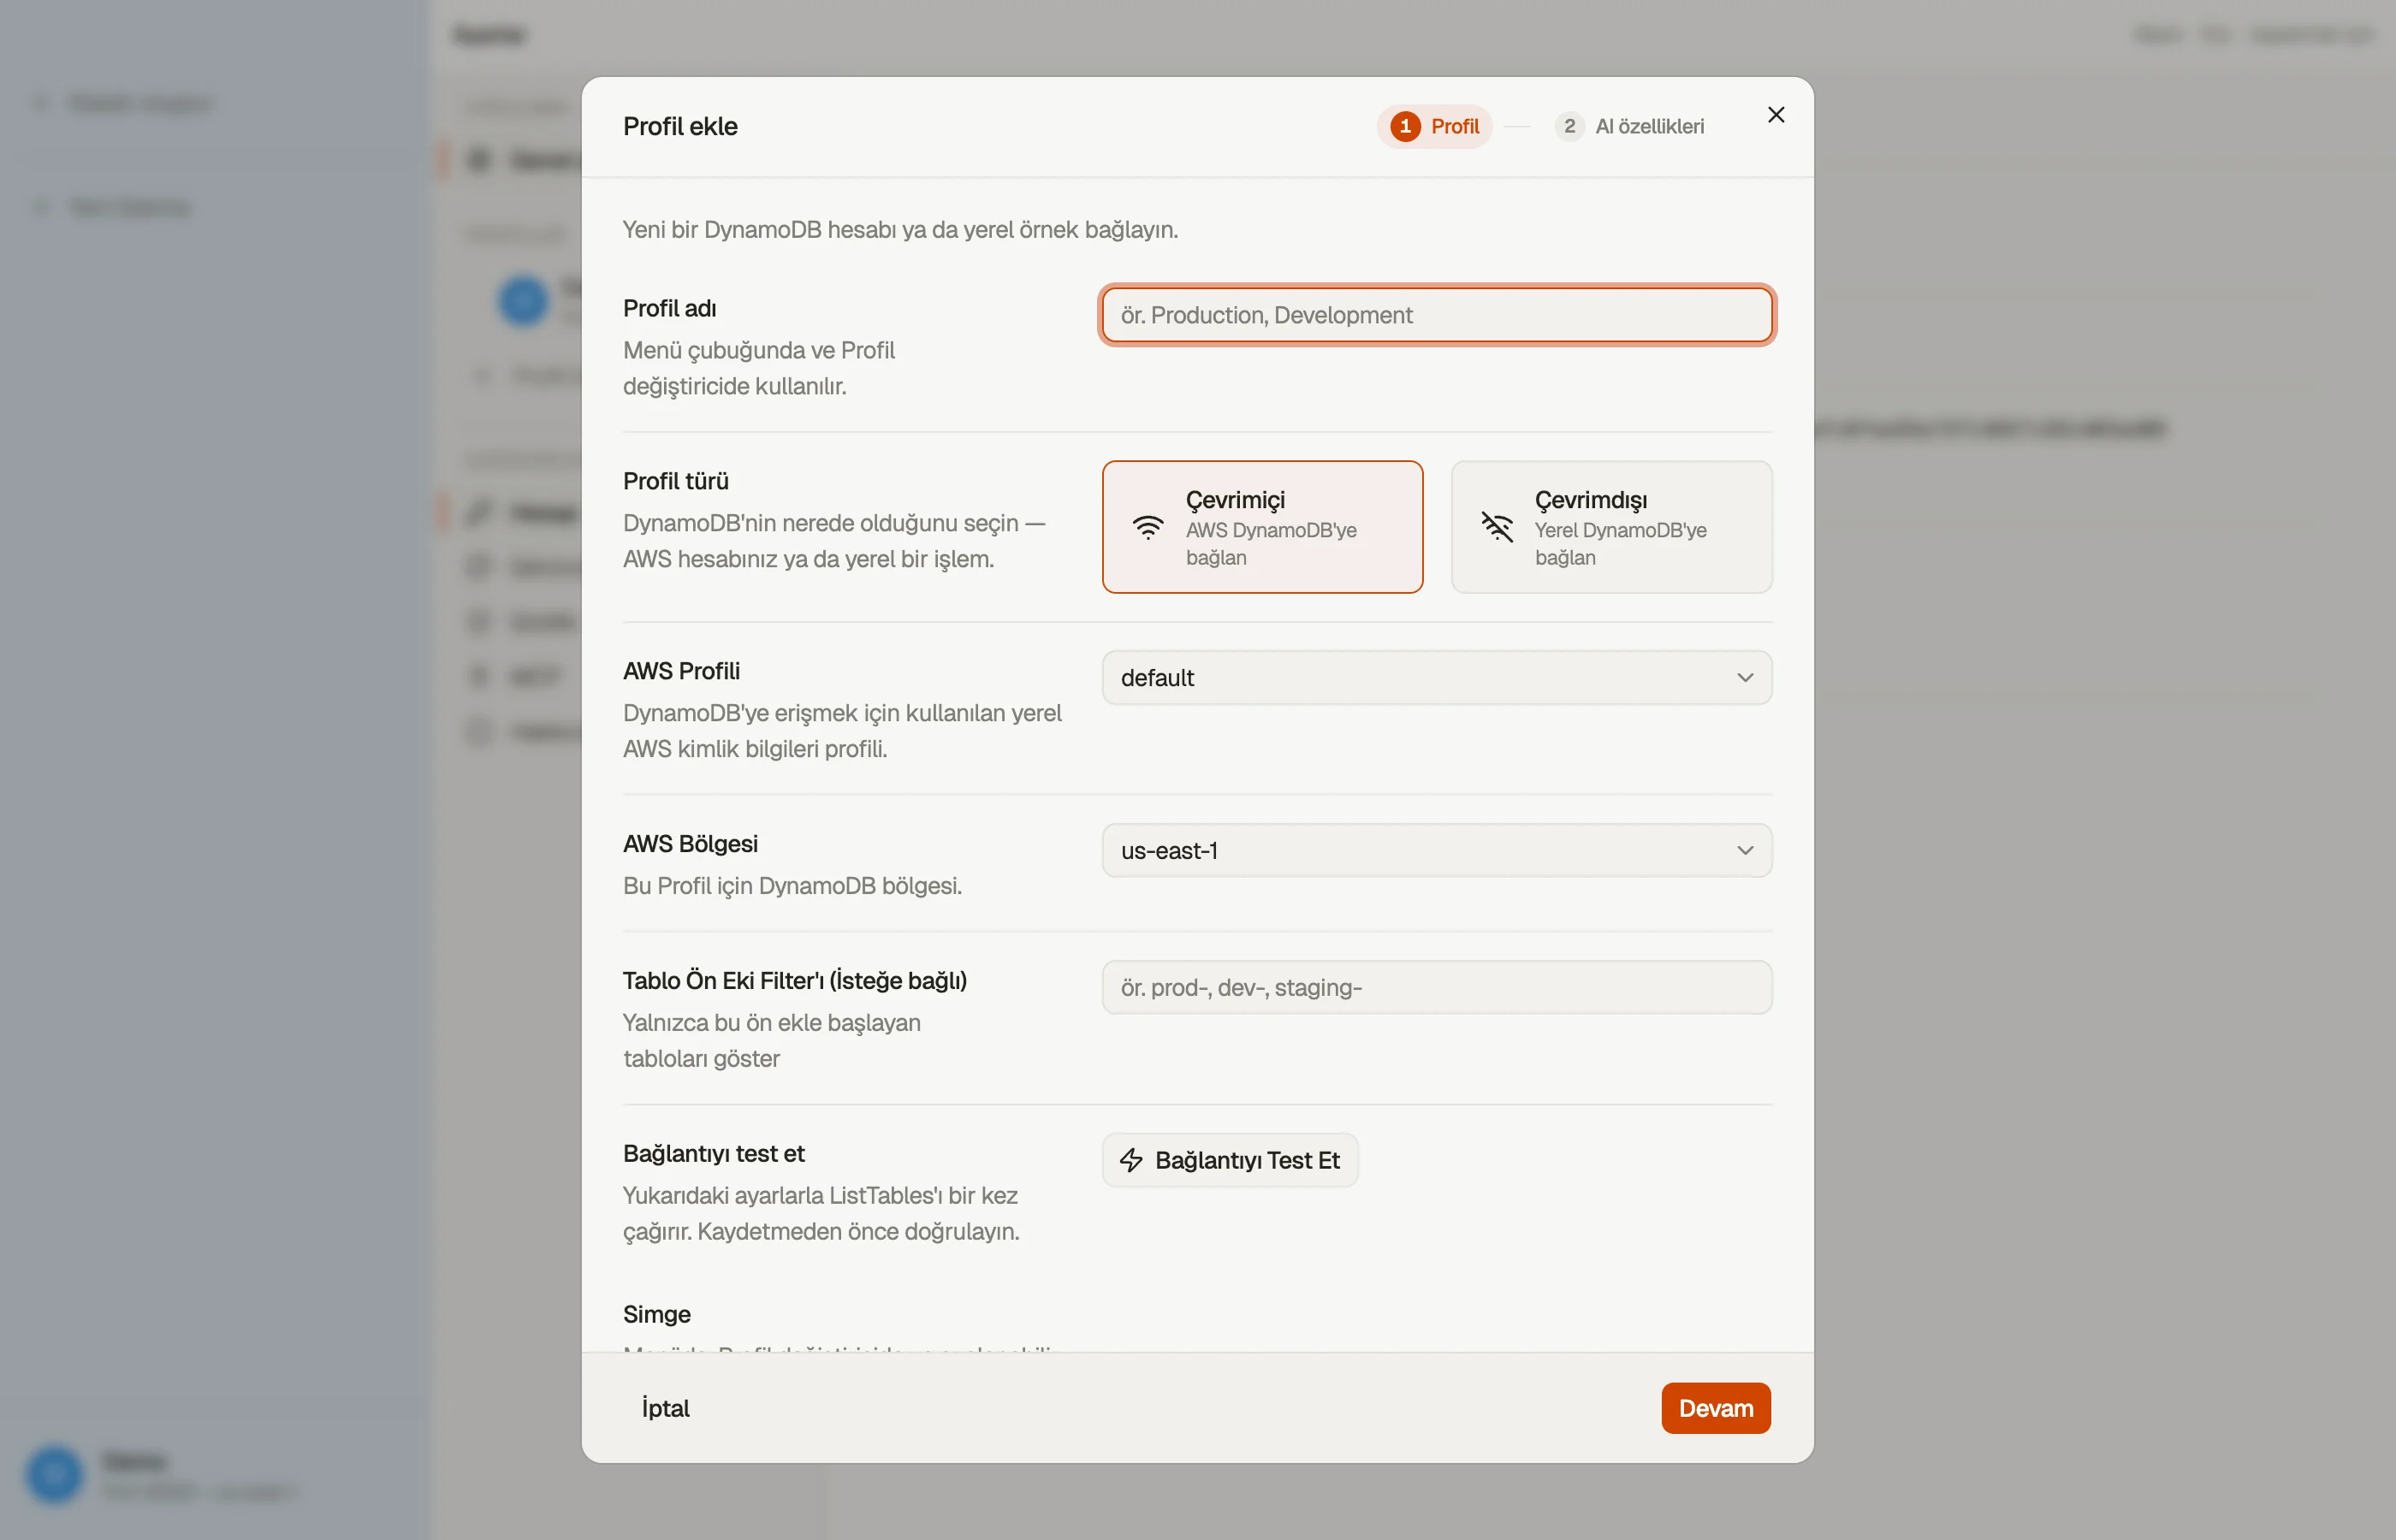The height and width of the screenshot is (1540, 2396).
Task: Click the chevron arrow in AWS Profili field
Action: [x=1745, y=678]
